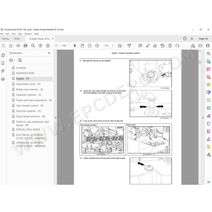
Task: Select the highlight text pen tool
Action: tap(148, 46)
